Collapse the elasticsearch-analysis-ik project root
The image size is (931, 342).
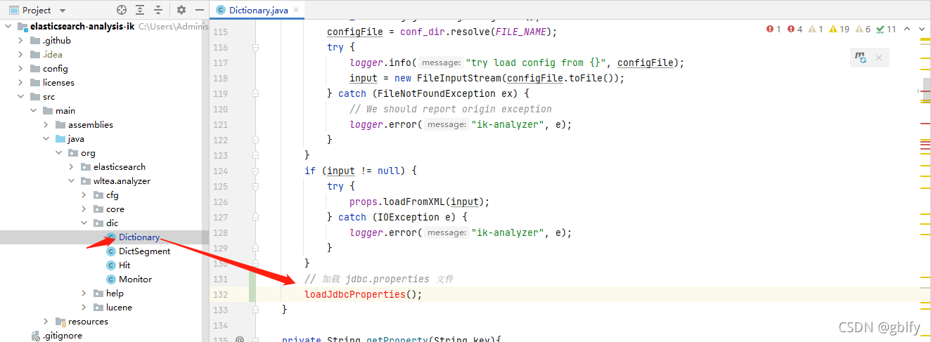pos(9,26)
